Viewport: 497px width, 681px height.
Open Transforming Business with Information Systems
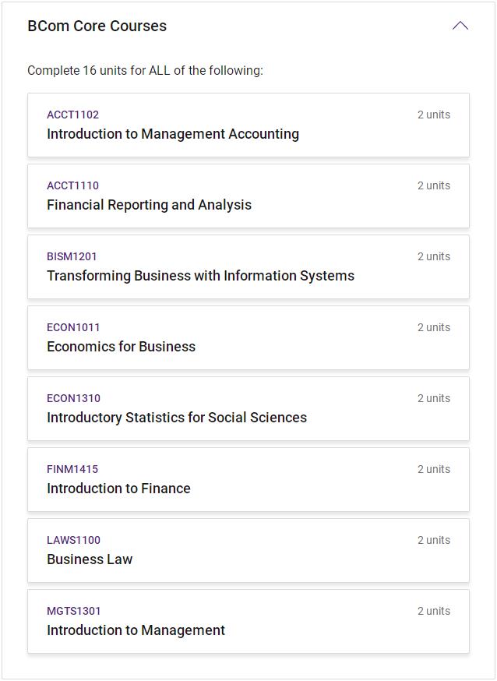[x=200, y=276]
